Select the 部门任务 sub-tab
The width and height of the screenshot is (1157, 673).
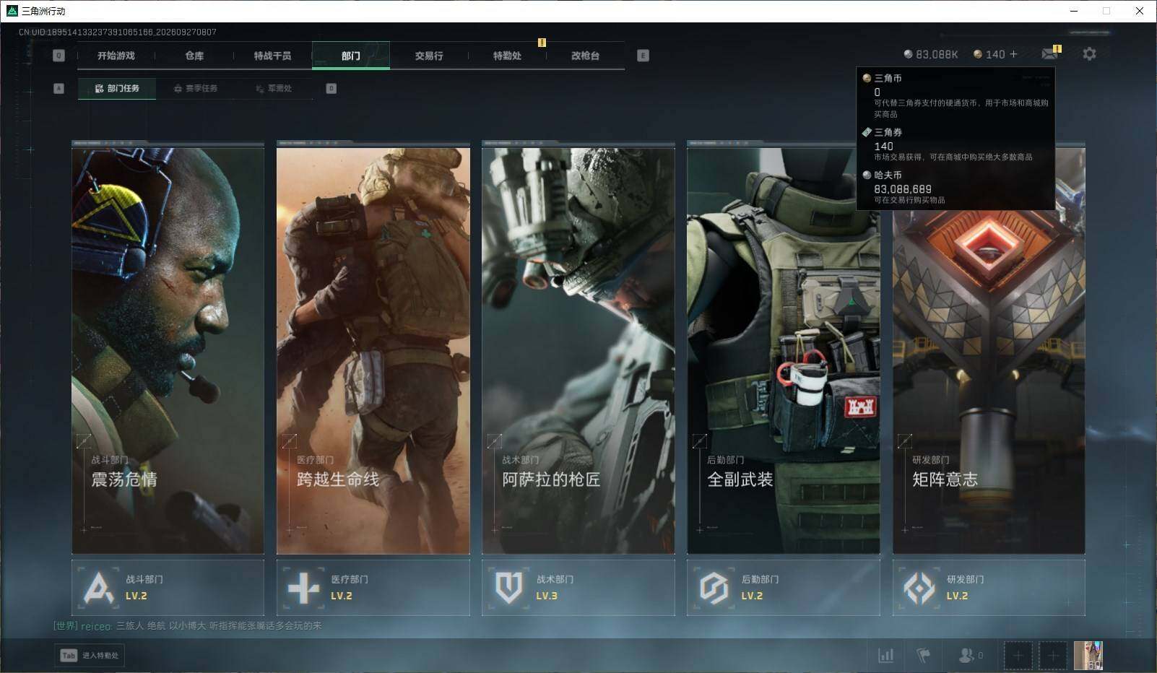point(117,88)
